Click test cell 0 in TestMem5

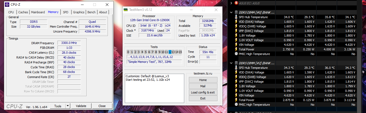tap(129, 52)
